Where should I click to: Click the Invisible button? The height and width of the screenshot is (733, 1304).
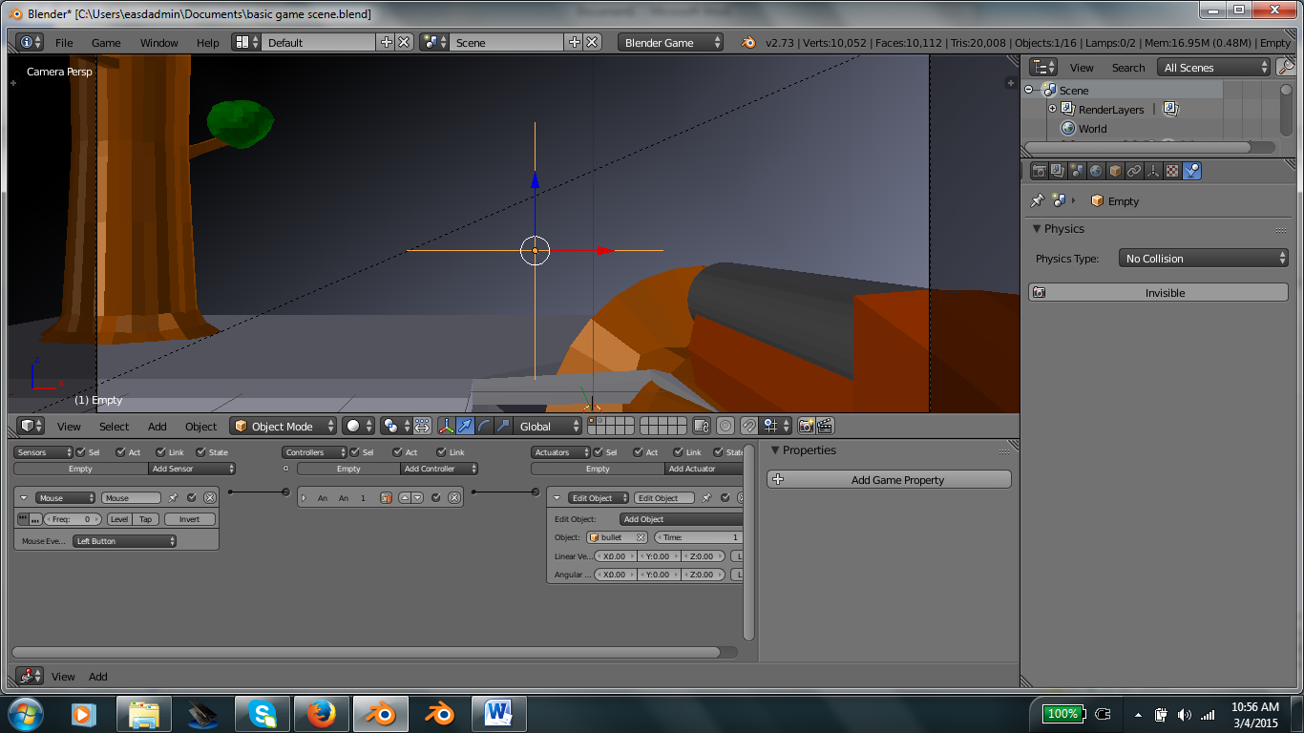(1158, 293)
